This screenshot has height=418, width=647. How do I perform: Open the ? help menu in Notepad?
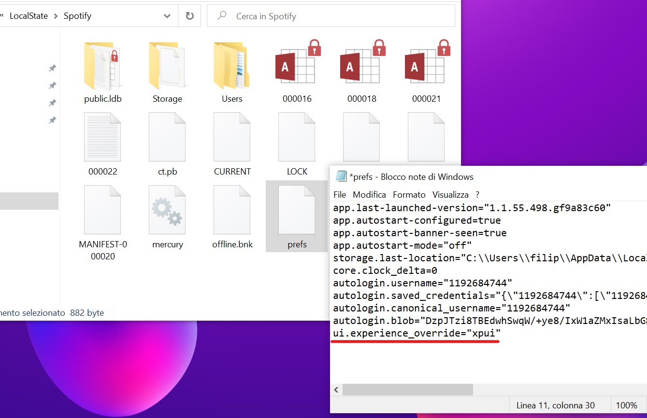pyautogui.click(x=477, y=195)
